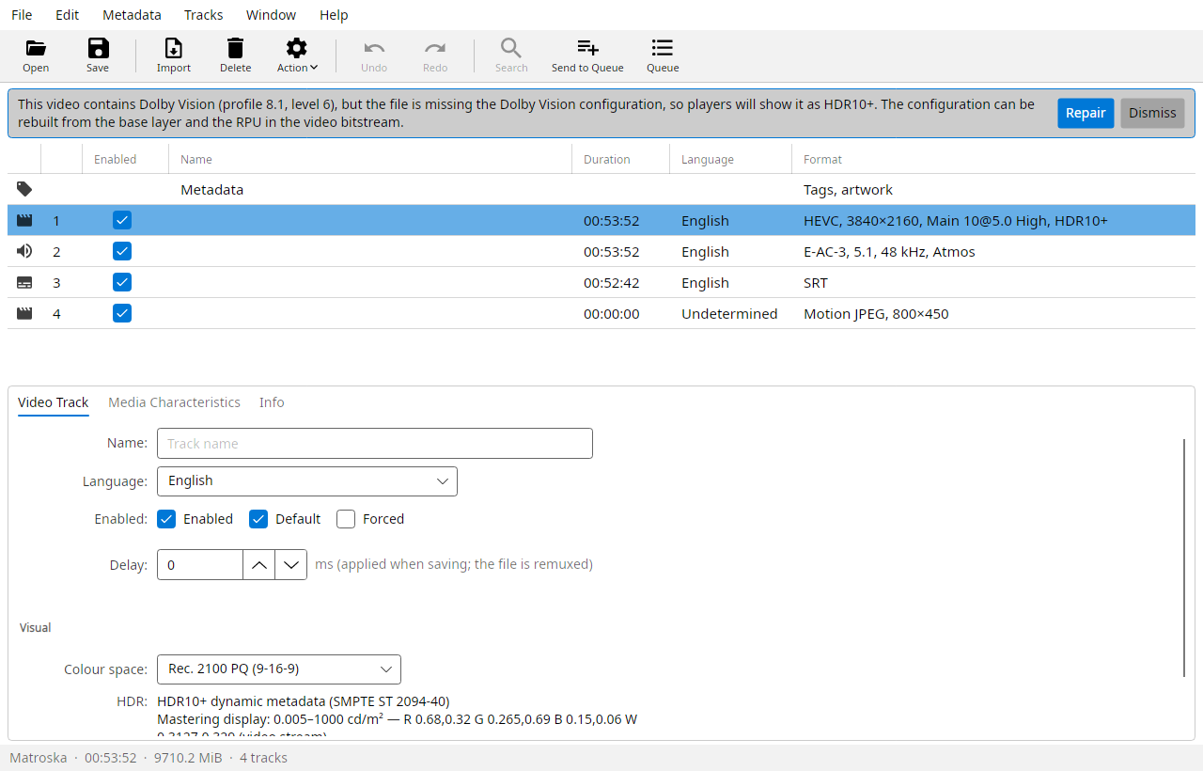Click the E-AC-3 audio track speaker icon
This screenshot has height=771, width=1203.
[x=24, y=251]
